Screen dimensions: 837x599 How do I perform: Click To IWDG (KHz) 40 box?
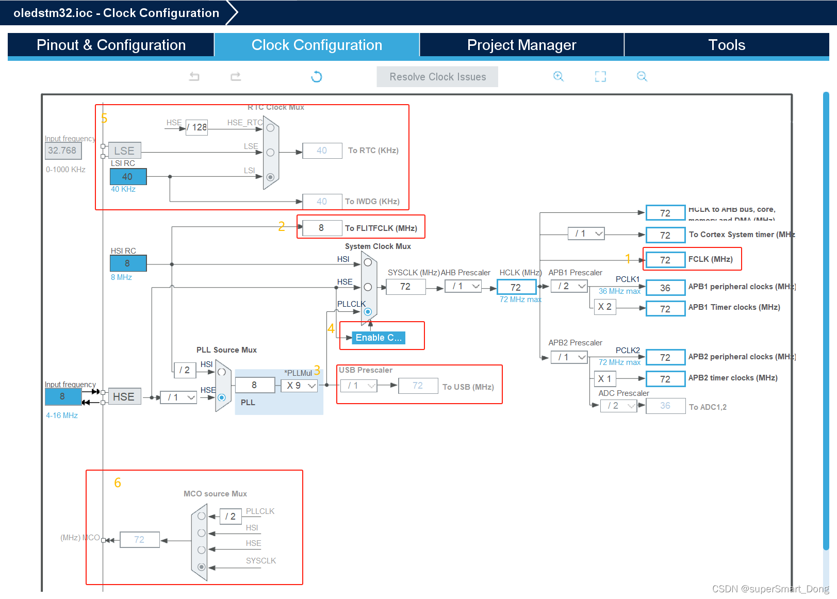click(322, 202)
